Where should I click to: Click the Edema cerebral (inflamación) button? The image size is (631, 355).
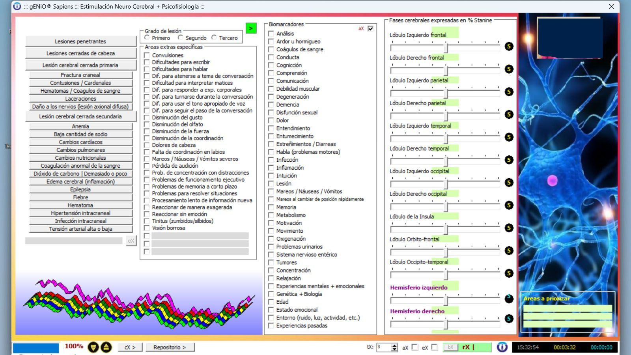(x=81, y=181)
